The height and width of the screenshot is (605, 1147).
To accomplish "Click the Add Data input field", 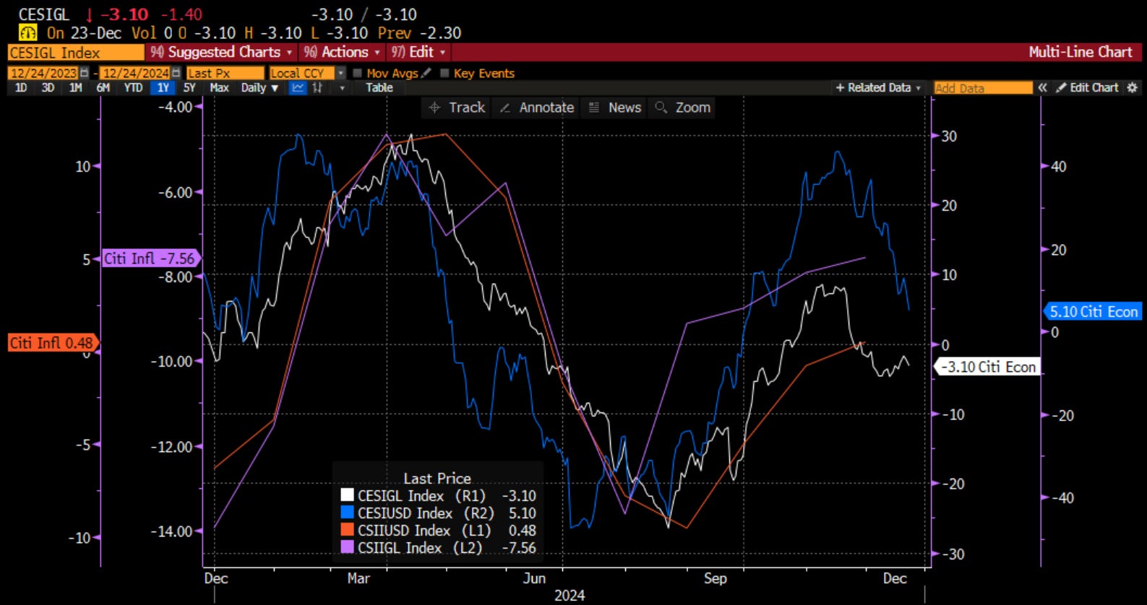I will pyautogui.click(x=983, y=87).
